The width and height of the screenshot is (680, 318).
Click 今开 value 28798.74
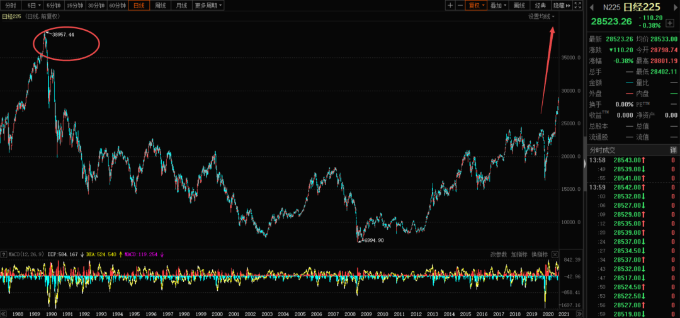point(664,50)
